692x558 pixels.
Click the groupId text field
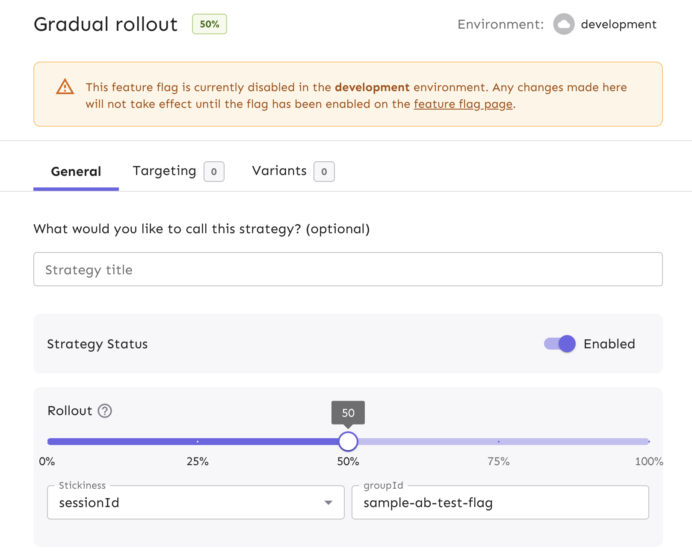click(500, 502)
